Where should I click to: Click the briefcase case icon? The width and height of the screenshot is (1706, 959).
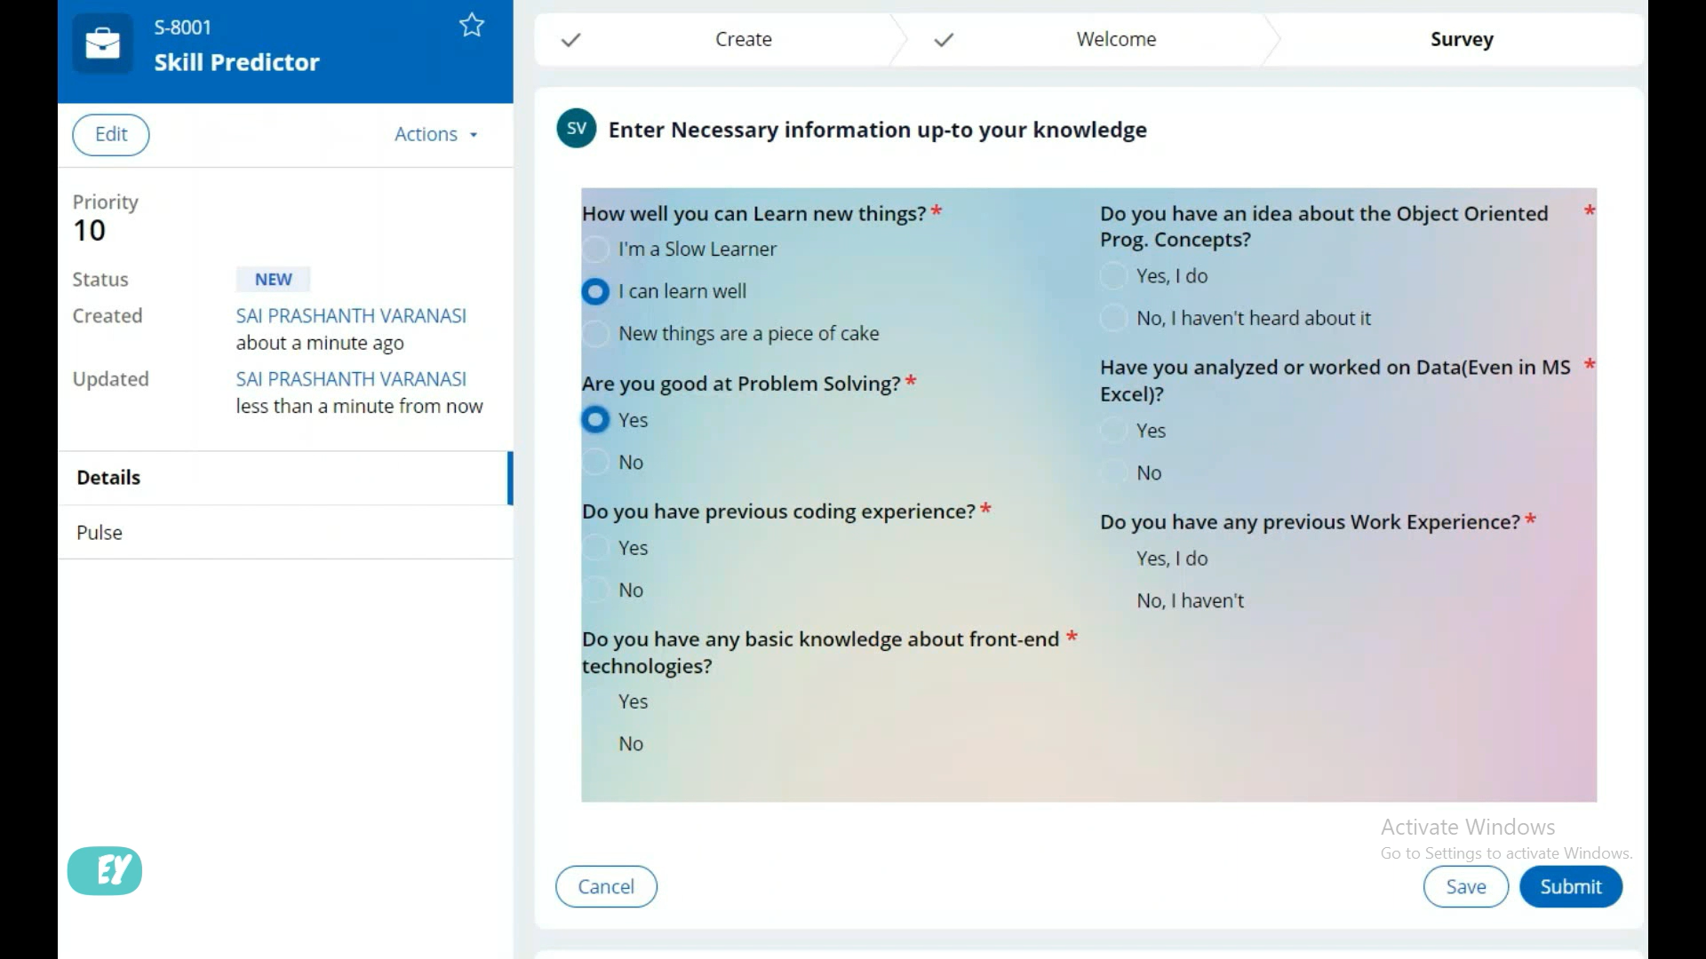(x=102, y=43)
